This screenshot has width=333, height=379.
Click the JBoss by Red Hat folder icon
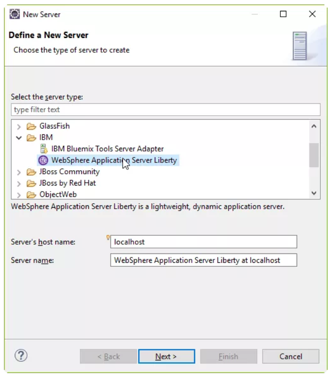32,183
